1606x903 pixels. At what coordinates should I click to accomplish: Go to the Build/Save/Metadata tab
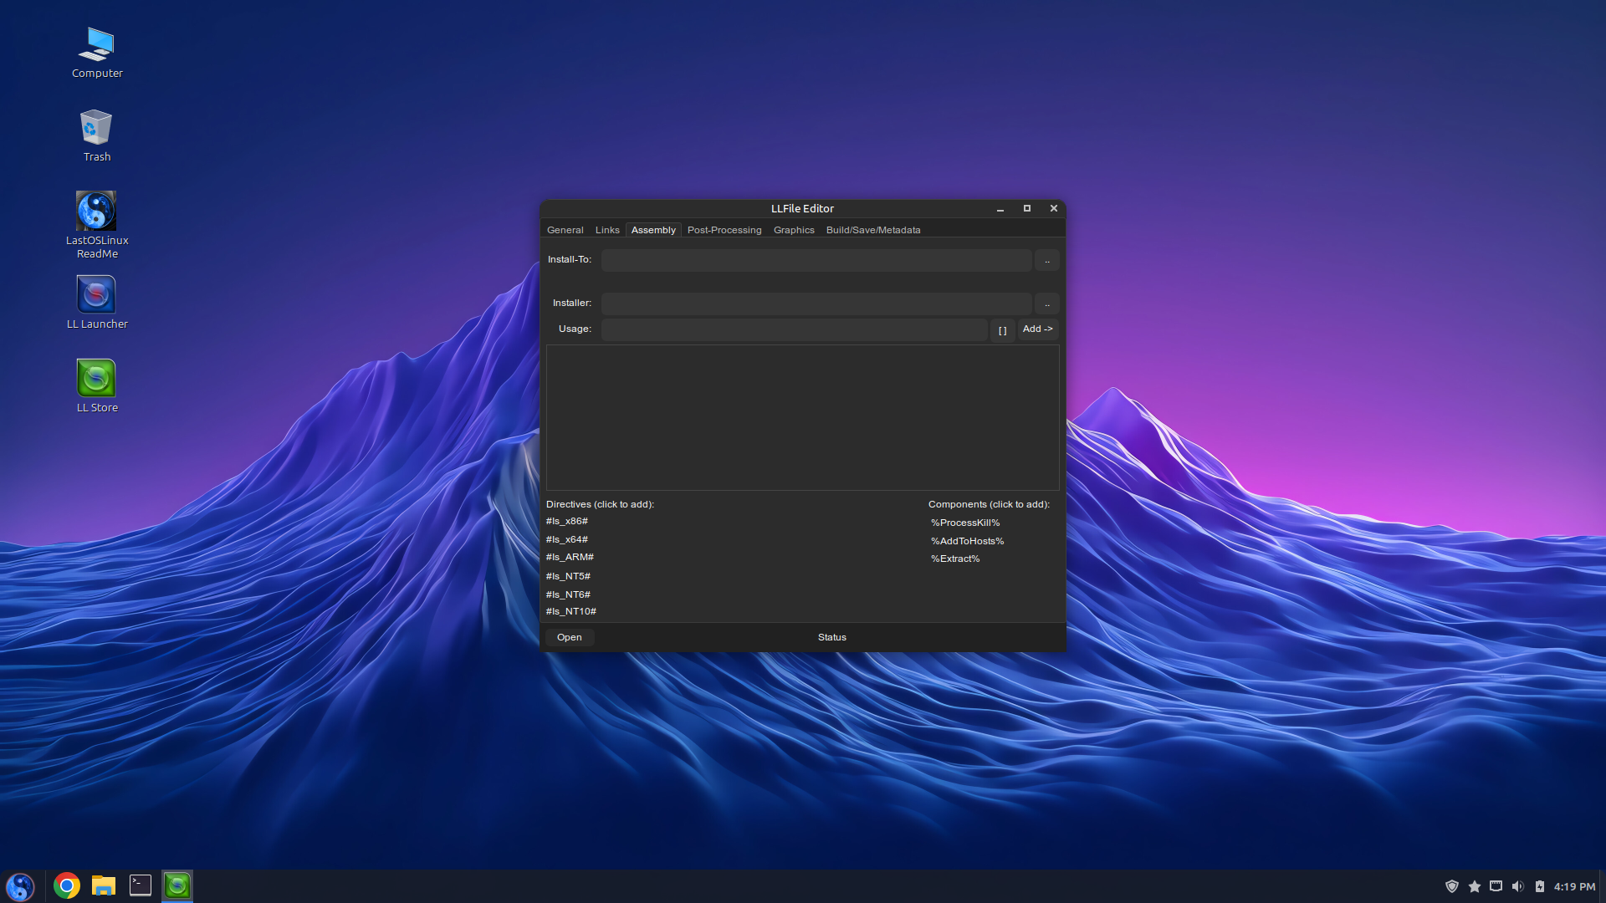873,230
